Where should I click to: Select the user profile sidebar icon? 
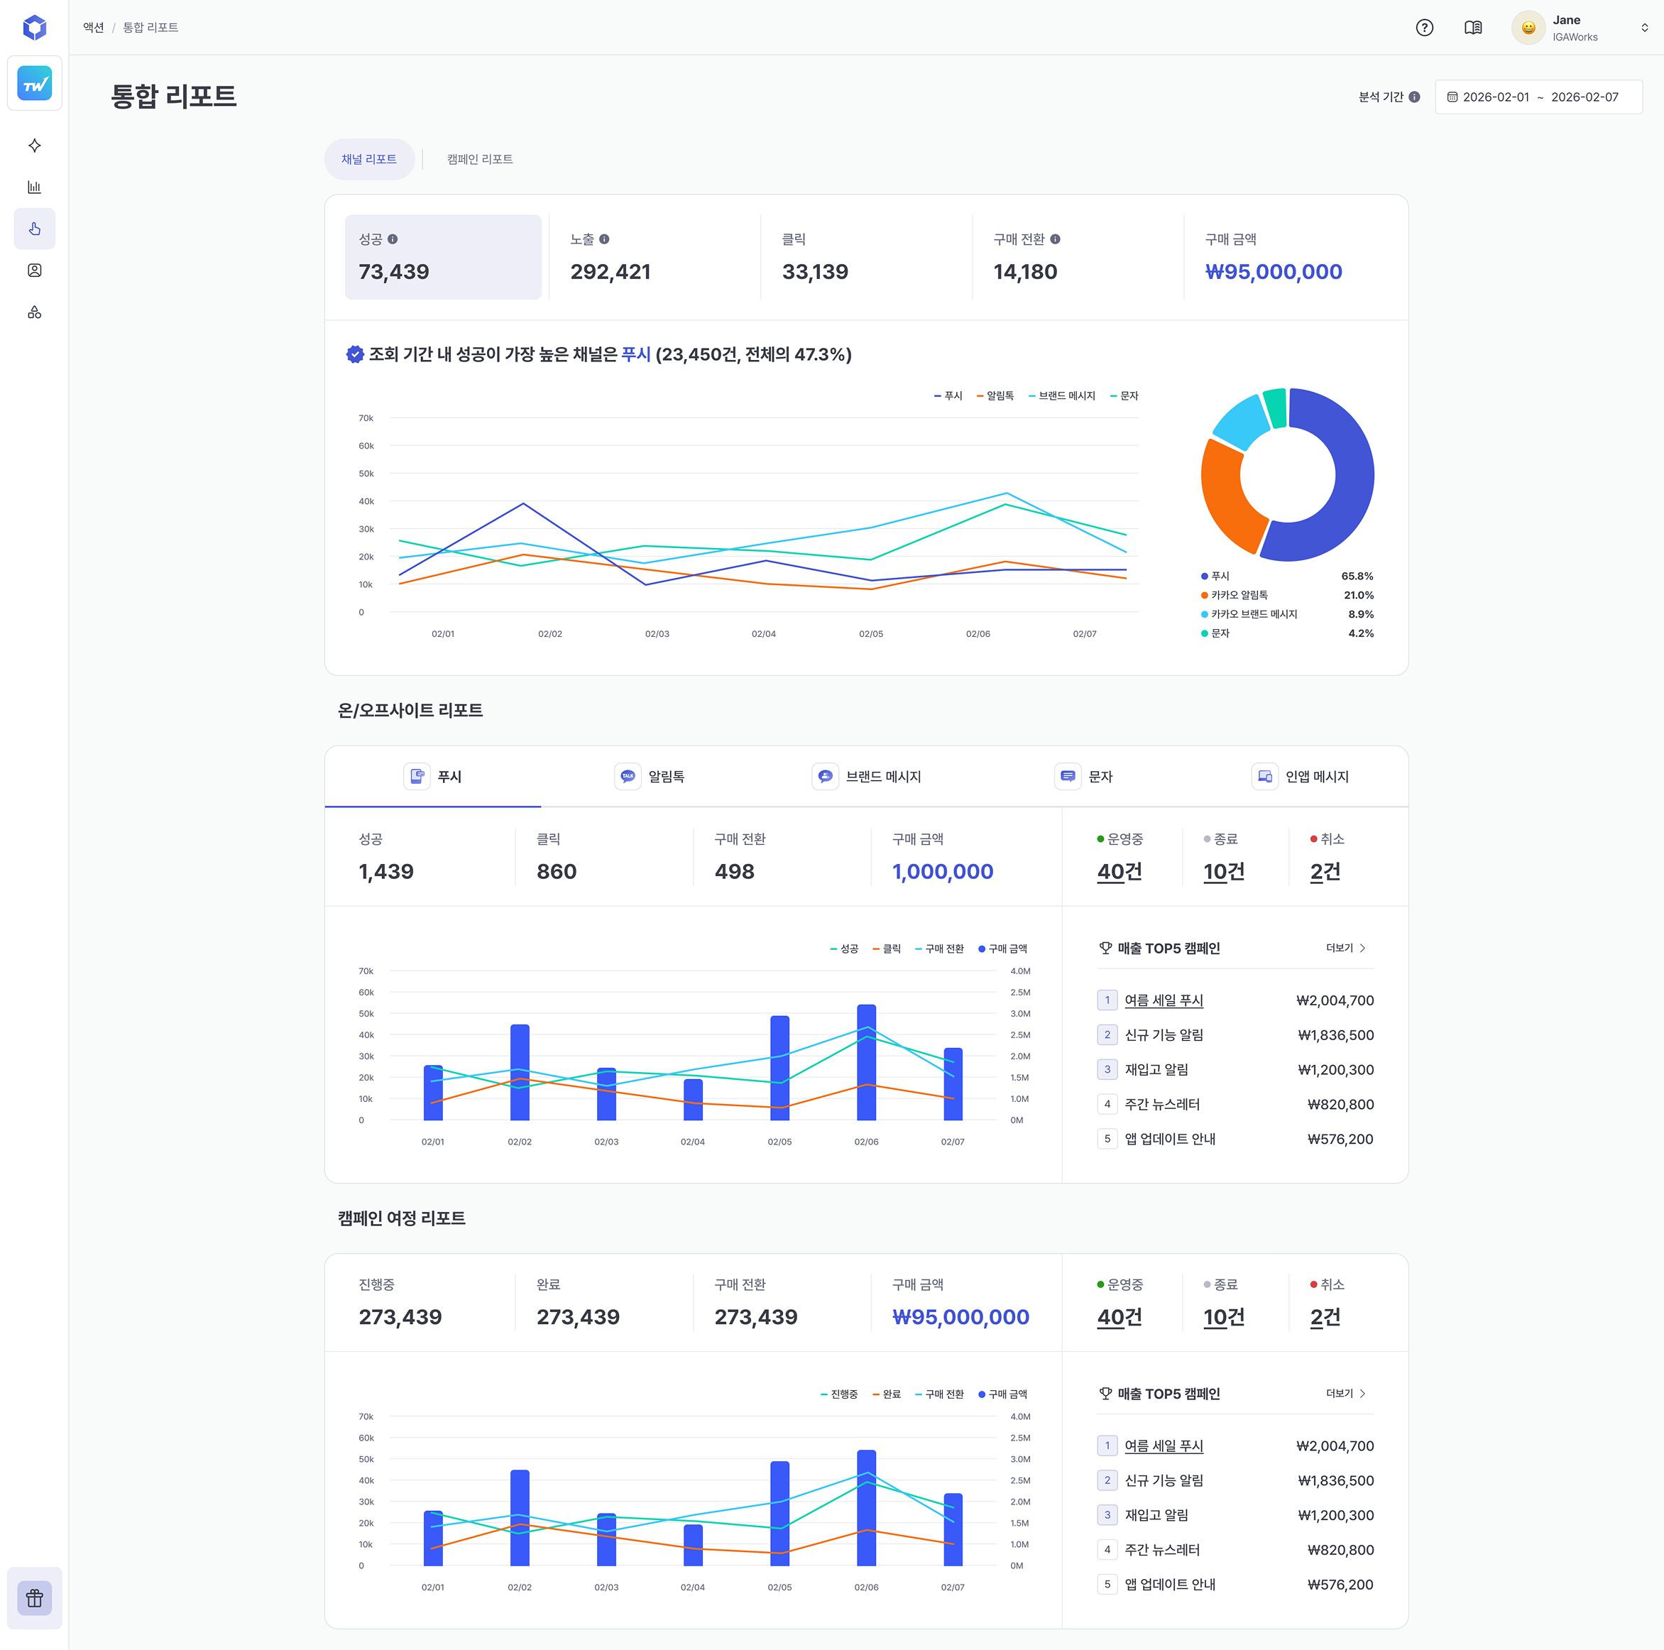pos(35,271)
